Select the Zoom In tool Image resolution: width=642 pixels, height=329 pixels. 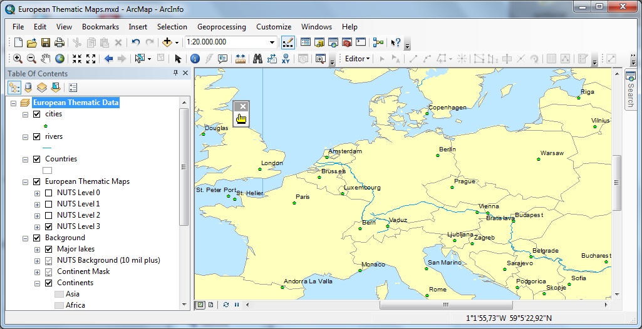point(18,59)
